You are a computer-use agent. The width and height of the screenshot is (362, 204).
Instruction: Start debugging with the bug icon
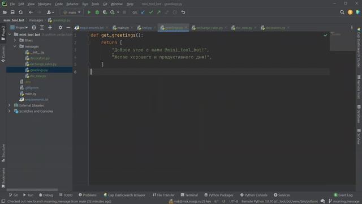pos(97,12)
